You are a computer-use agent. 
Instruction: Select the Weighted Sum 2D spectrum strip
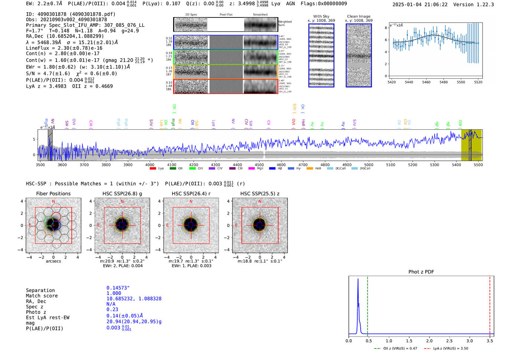coord(226,25)
